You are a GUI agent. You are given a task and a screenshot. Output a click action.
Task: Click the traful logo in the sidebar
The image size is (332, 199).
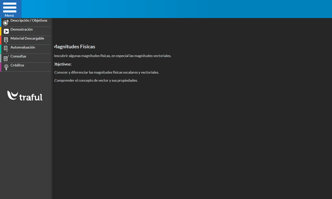tap(25, 96)
